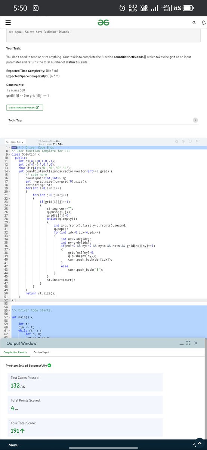This screenshot has height=450, width=207.
Task: Close the Output Window
Action: coord(196,343)
